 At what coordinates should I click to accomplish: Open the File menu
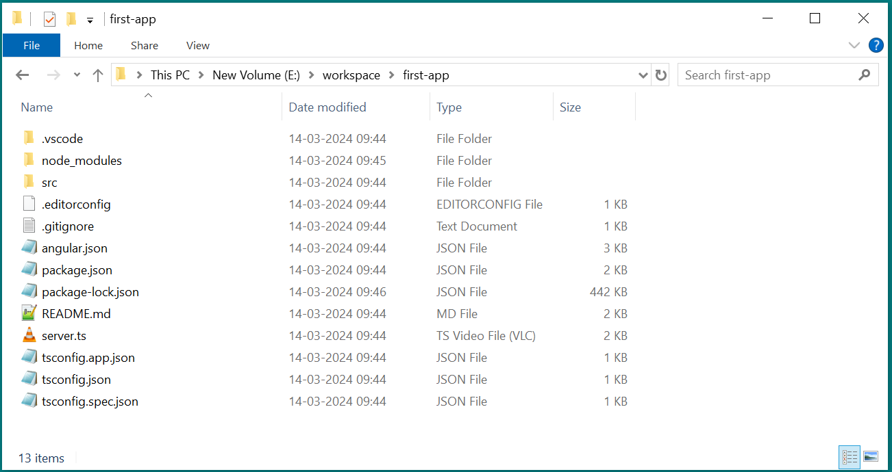point(32,45)
